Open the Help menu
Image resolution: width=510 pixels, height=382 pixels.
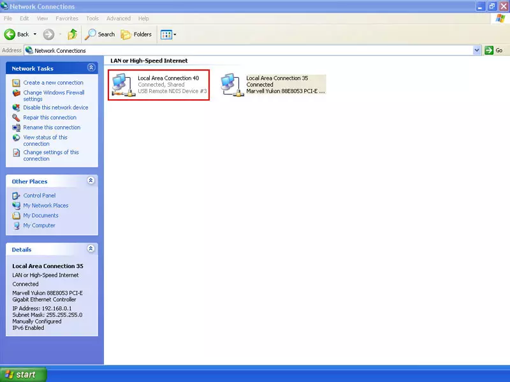[143, 18]
